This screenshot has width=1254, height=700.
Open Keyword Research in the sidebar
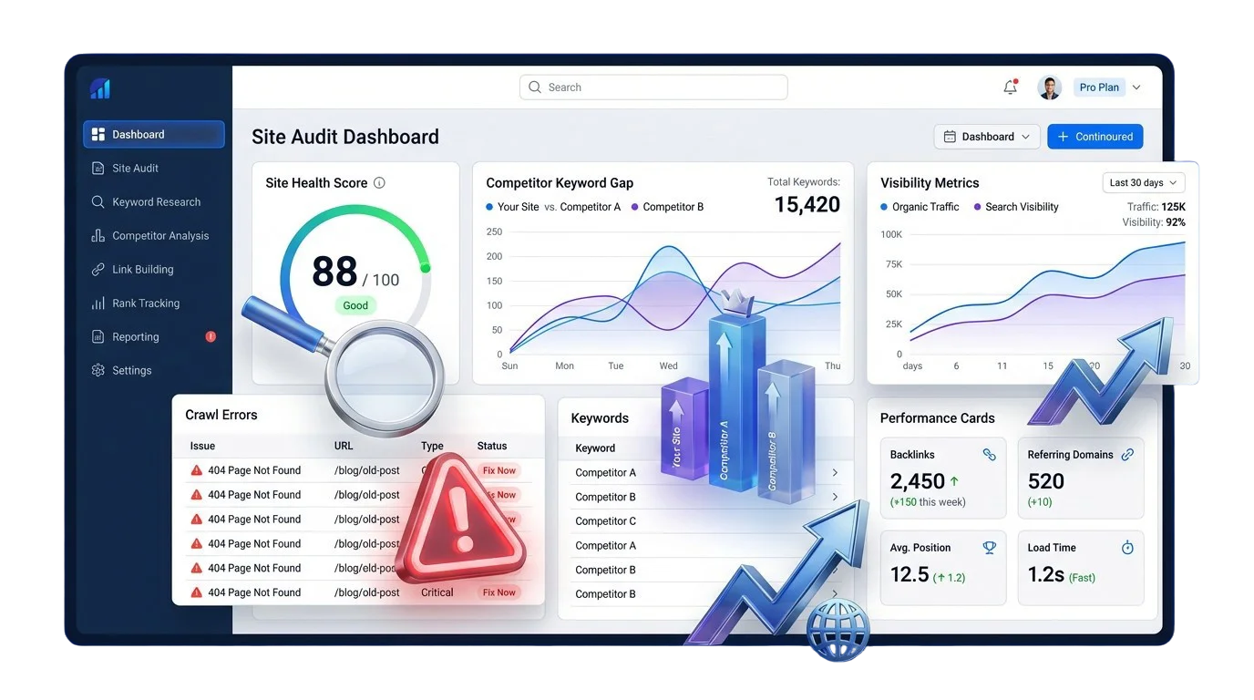click(156, 202)
